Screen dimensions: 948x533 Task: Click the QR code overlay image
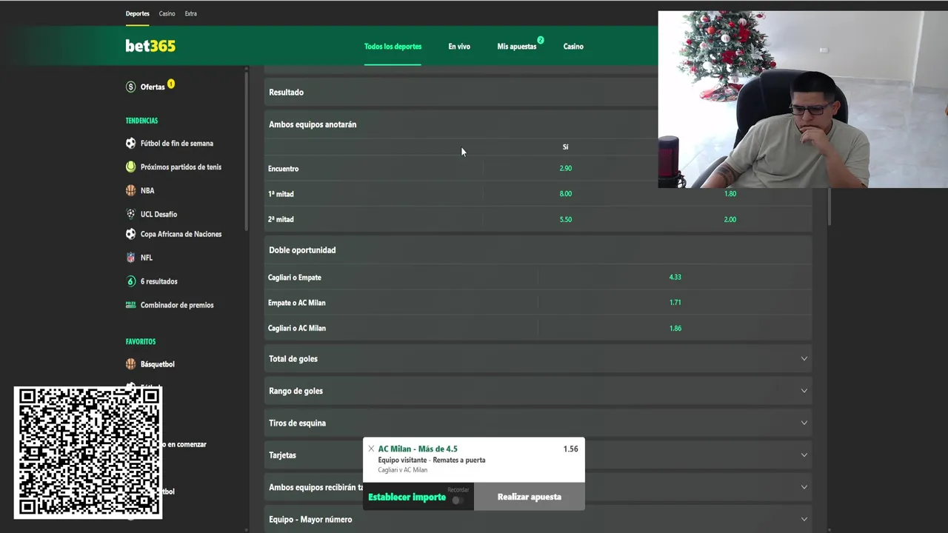click(x=88, y=452)
